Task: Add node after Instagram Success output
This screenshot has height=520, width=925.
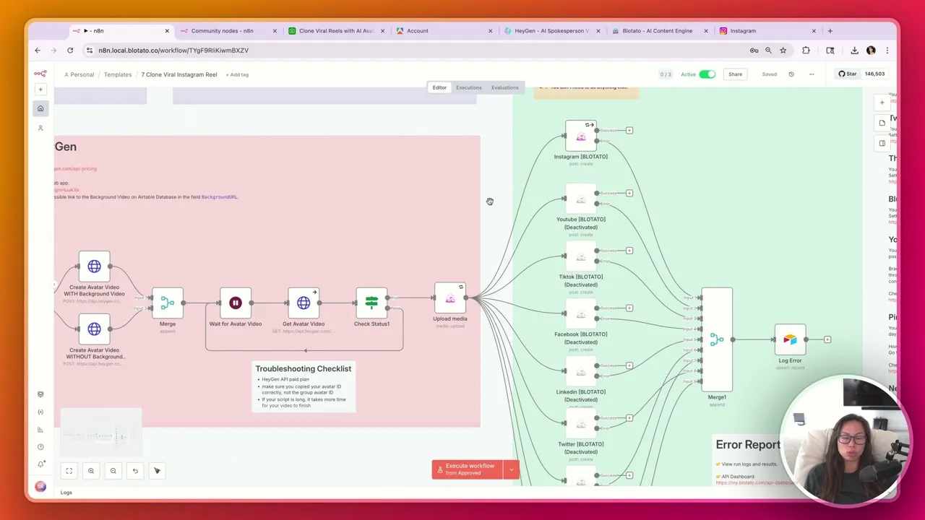Action: (x=629, y=131)
